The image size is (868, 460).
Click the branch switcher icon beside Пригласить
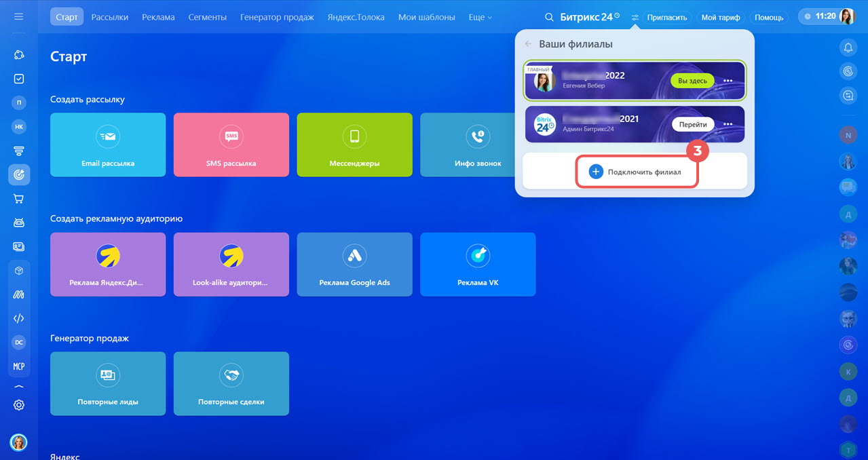[x=635, y=18]
